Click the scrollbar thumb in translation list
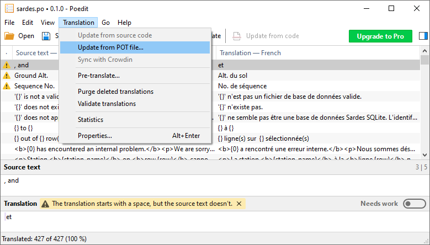 [x=424, y=60]
